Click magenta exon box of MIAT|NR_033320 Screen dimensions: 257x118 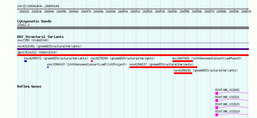point(217,108)
